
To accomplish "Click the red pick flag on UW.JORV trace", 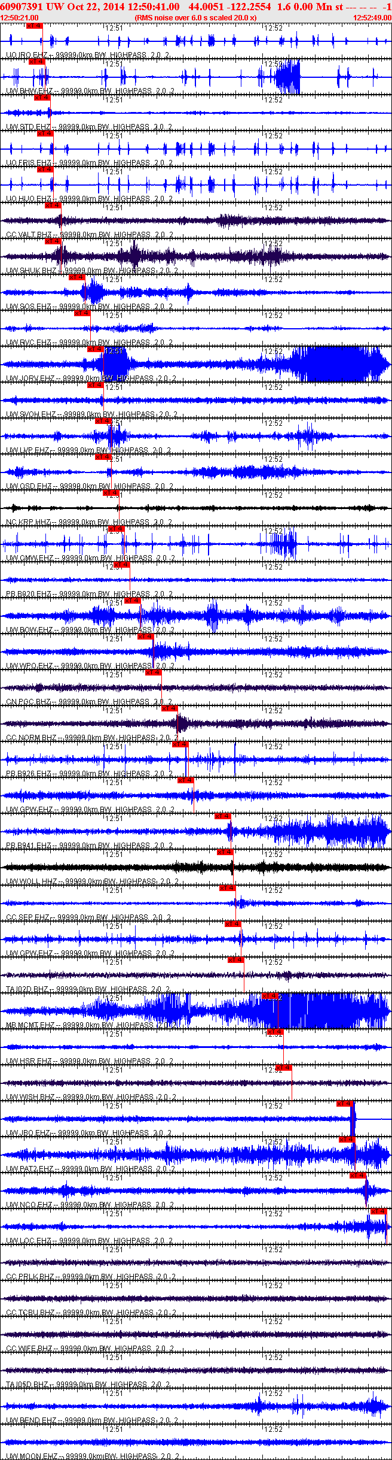I will (x=96, y=349).
